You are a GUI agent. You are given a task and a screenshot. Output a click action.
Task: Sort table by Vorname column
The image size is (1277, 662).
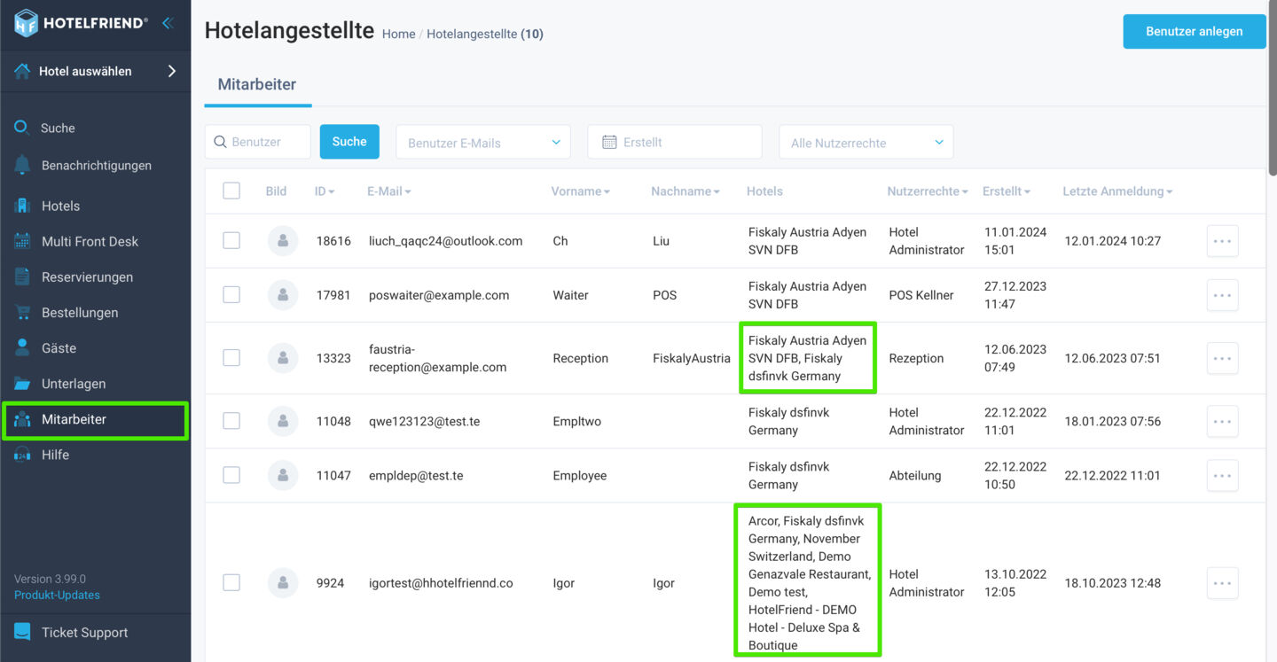pos(581,191)
